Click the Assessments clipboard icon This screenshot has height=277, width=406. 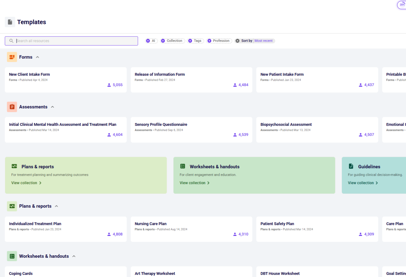12,107
